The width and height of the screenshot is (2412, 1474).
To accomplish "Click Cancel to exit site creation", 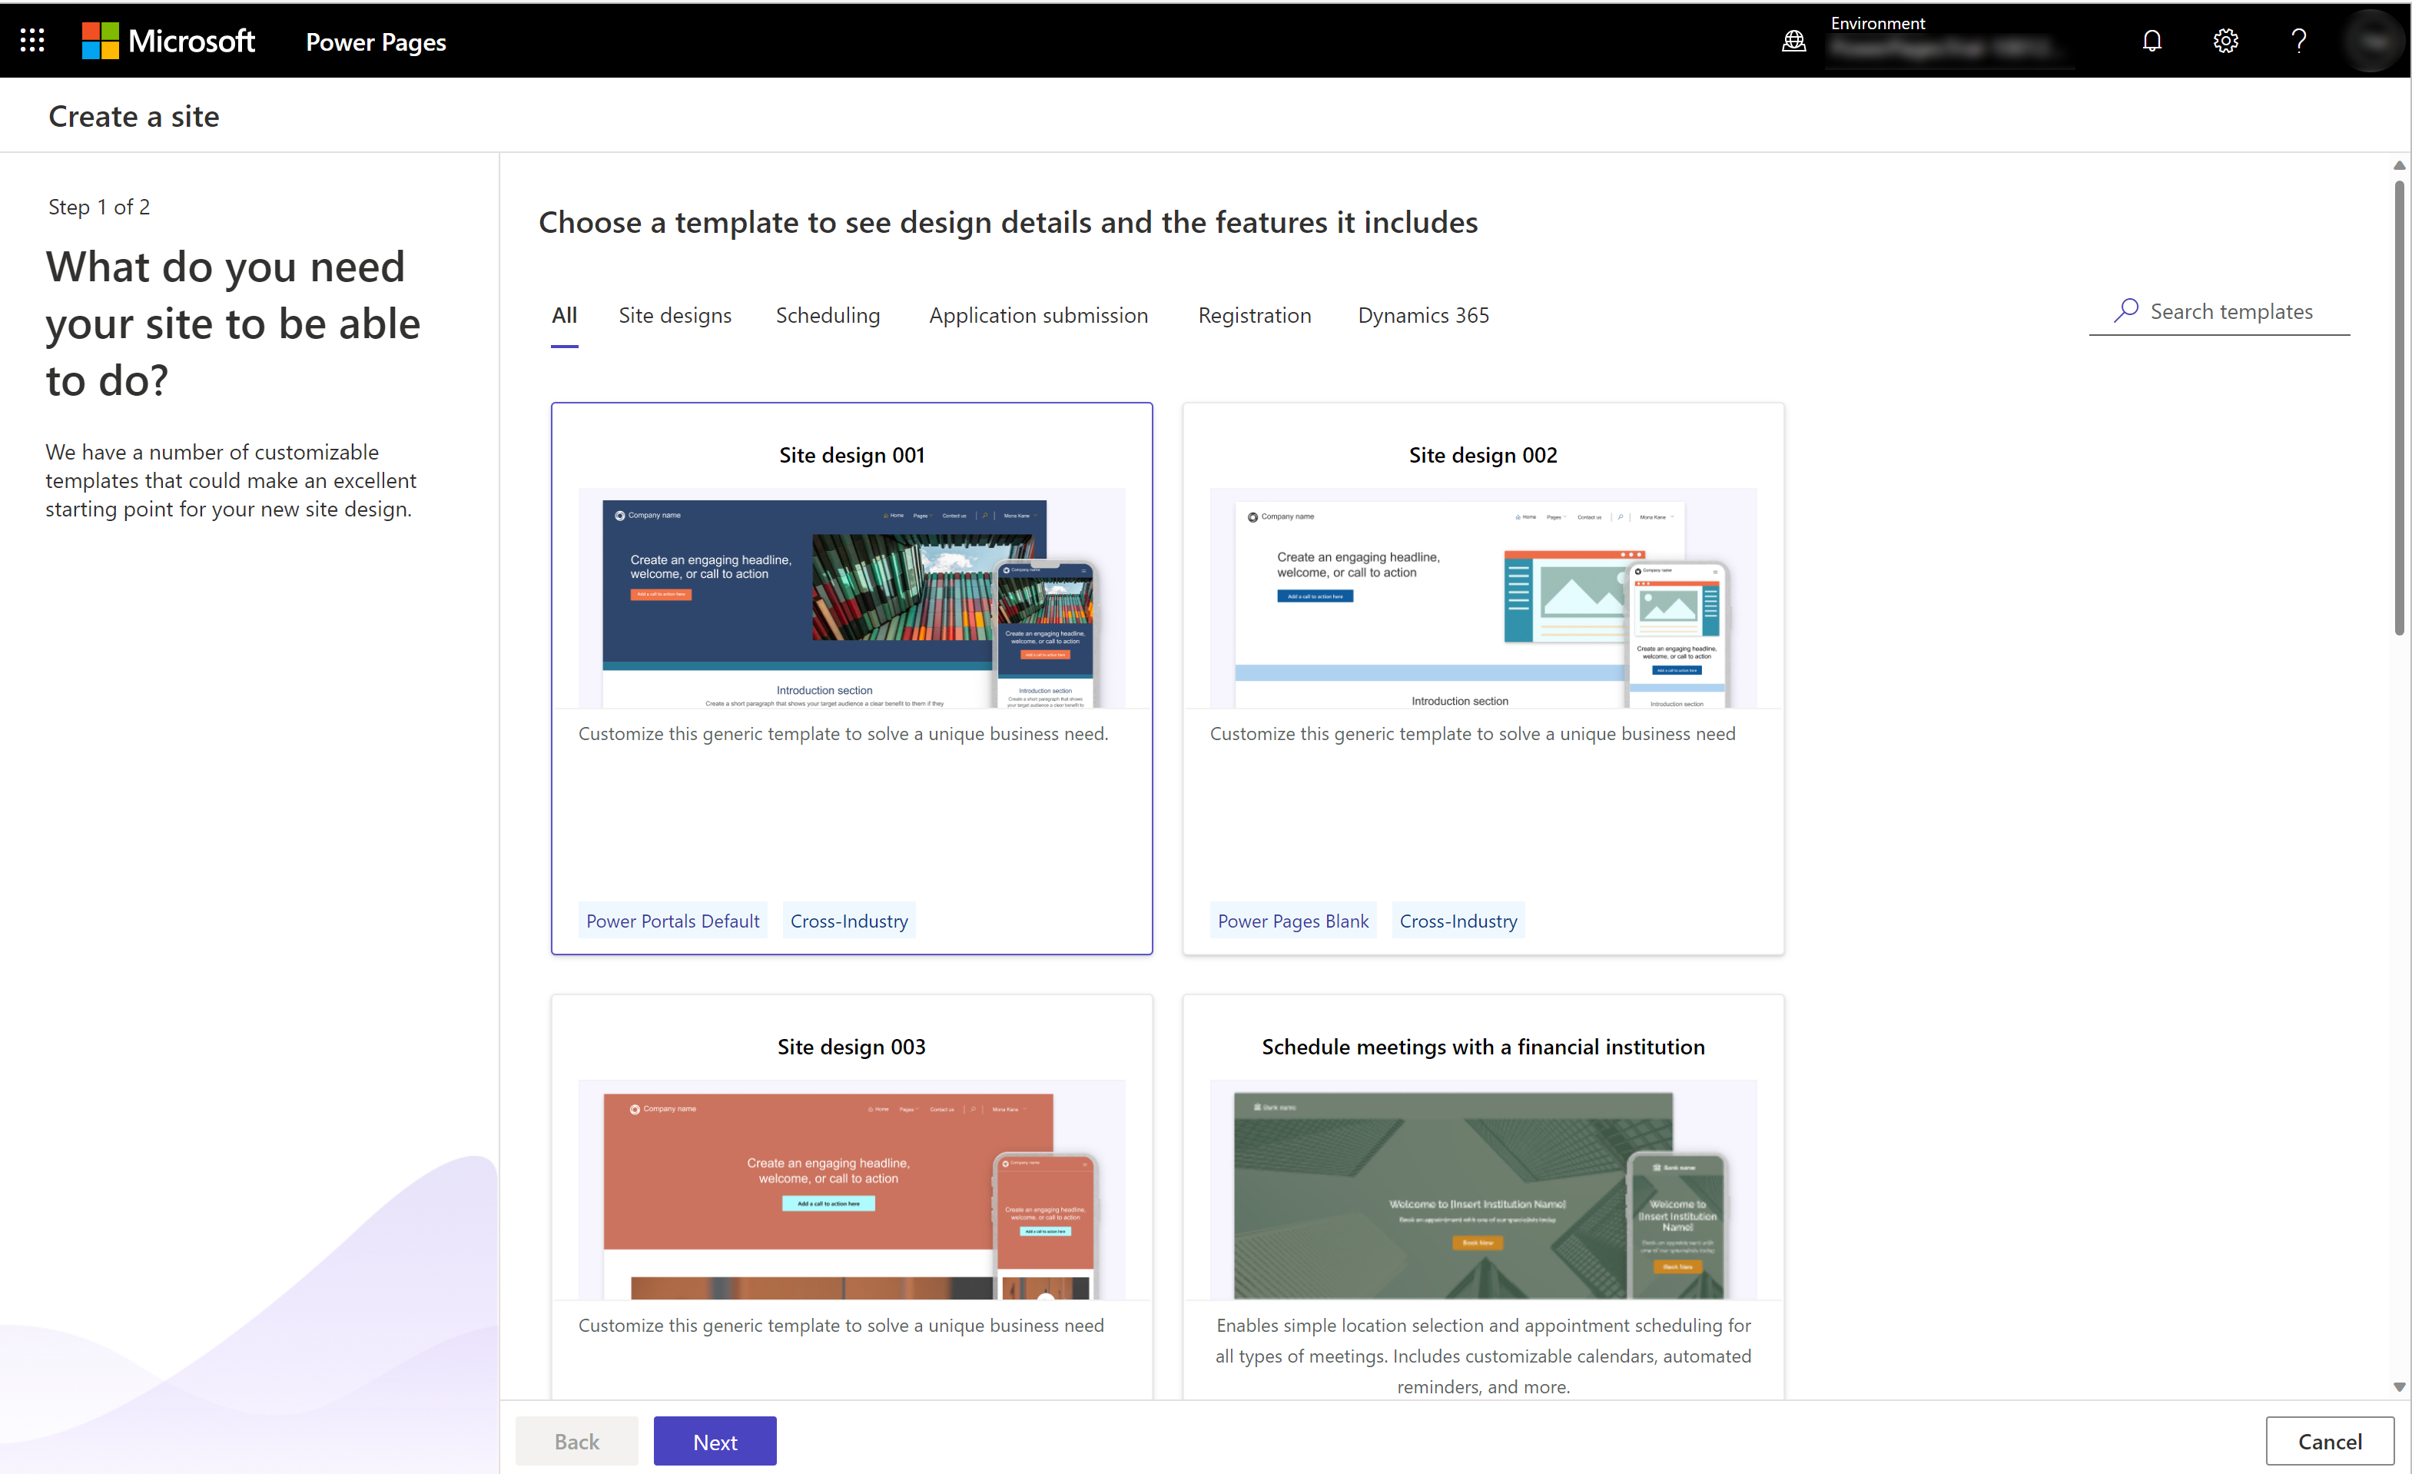I will point(2327,1441).
